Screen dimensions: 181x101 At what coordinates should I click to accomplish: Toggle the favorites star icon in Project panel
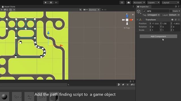pyautogui.click(x=128, y=85)
